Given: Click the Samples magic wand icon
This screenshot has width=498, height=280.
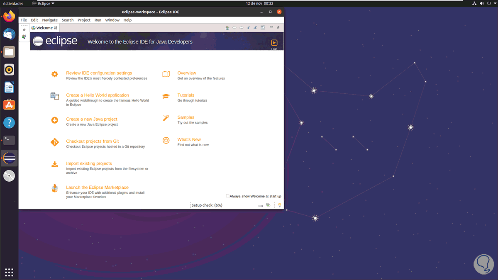Looking at the screenshot, I should 166,118.
